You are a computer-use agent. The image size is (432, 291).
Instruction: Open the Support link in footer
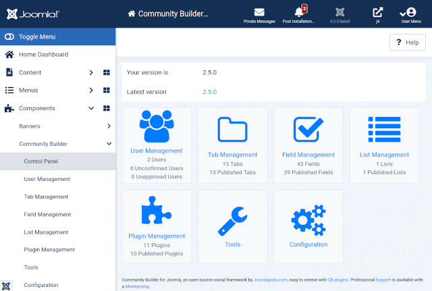coord(383,280)
